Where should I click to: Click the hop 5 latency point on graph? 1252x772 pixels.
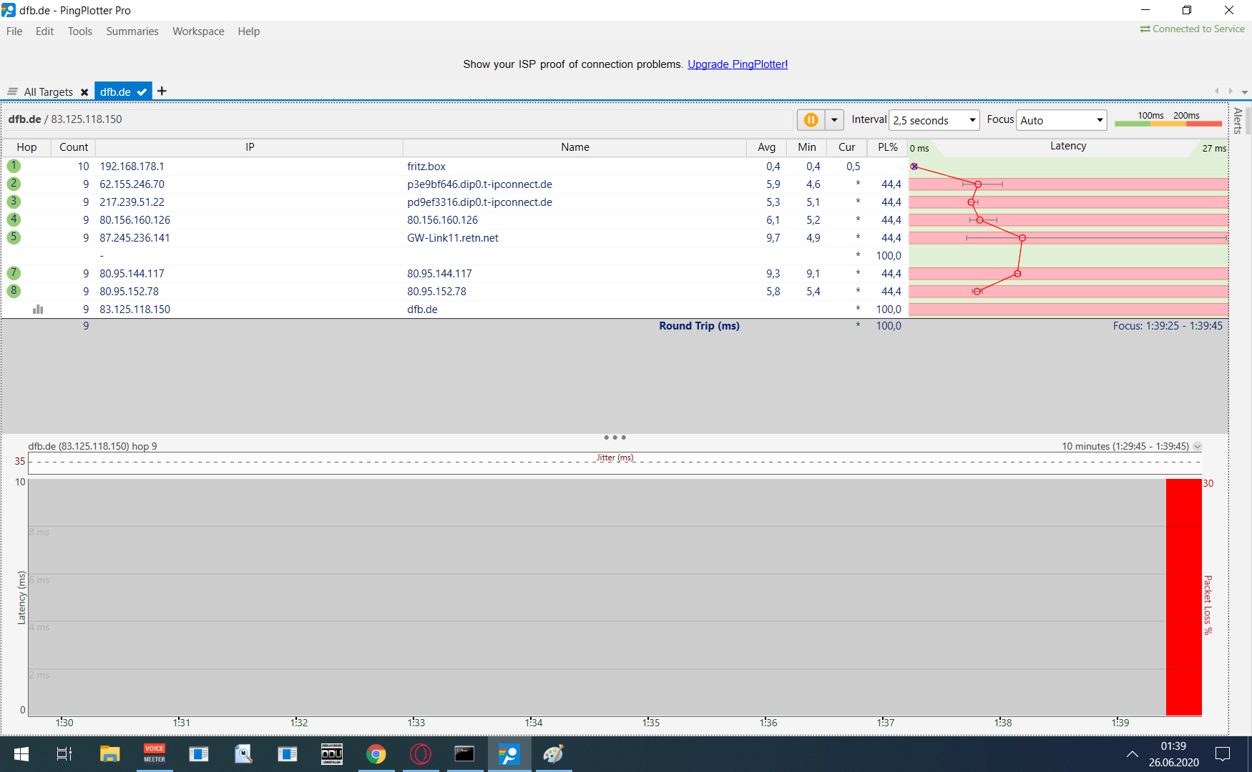[x=1022, y=238]
